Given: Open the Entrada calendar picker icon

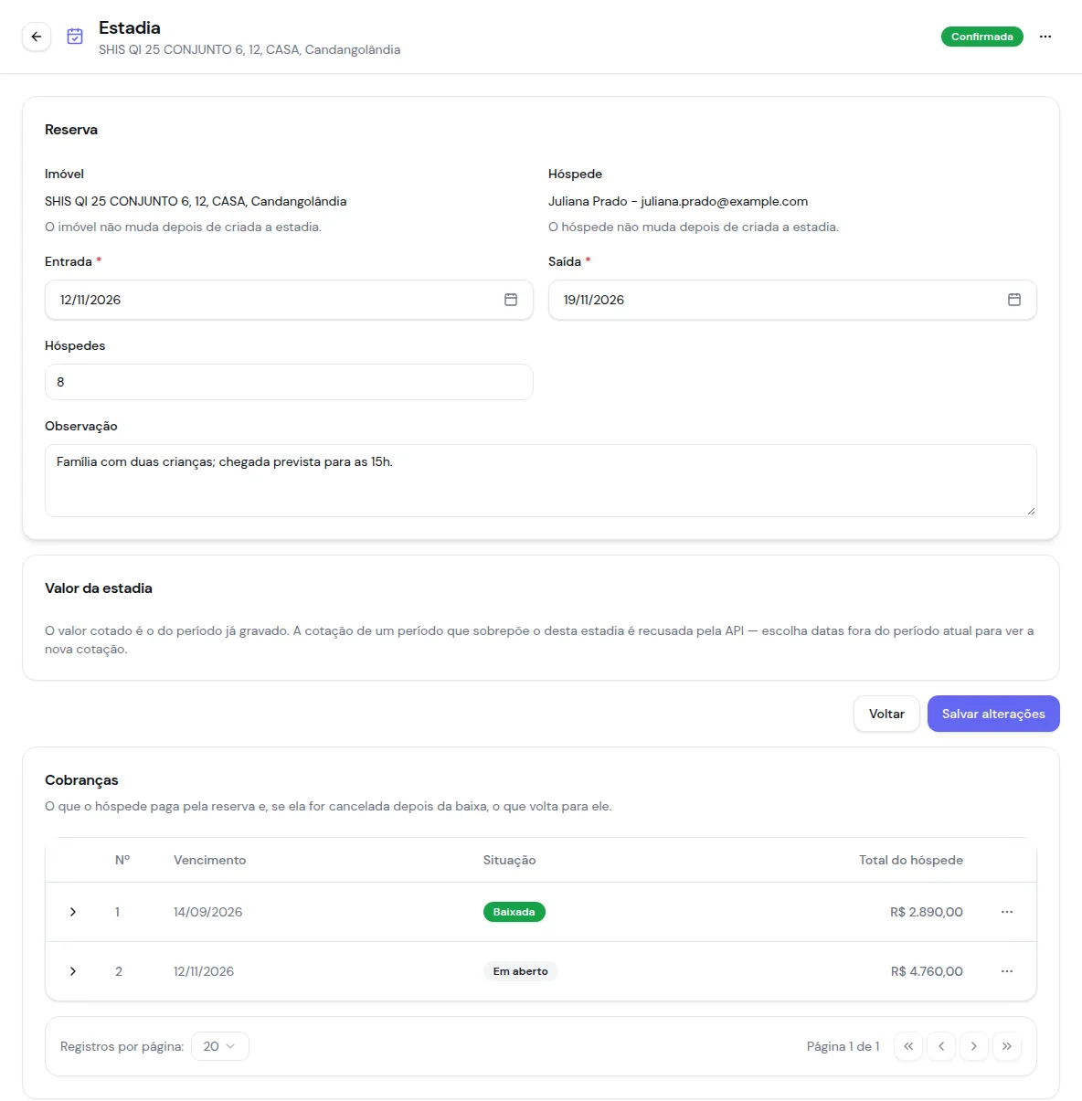Looking at the screenshot, I should [511, 300].
